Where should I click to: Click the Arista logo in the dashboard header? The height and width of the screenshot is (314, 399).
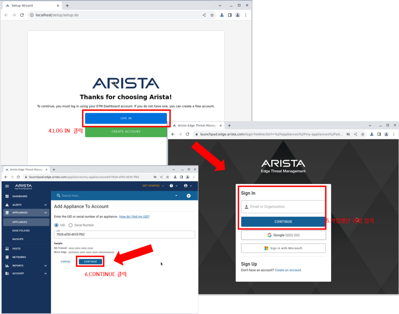click(23, 186)
